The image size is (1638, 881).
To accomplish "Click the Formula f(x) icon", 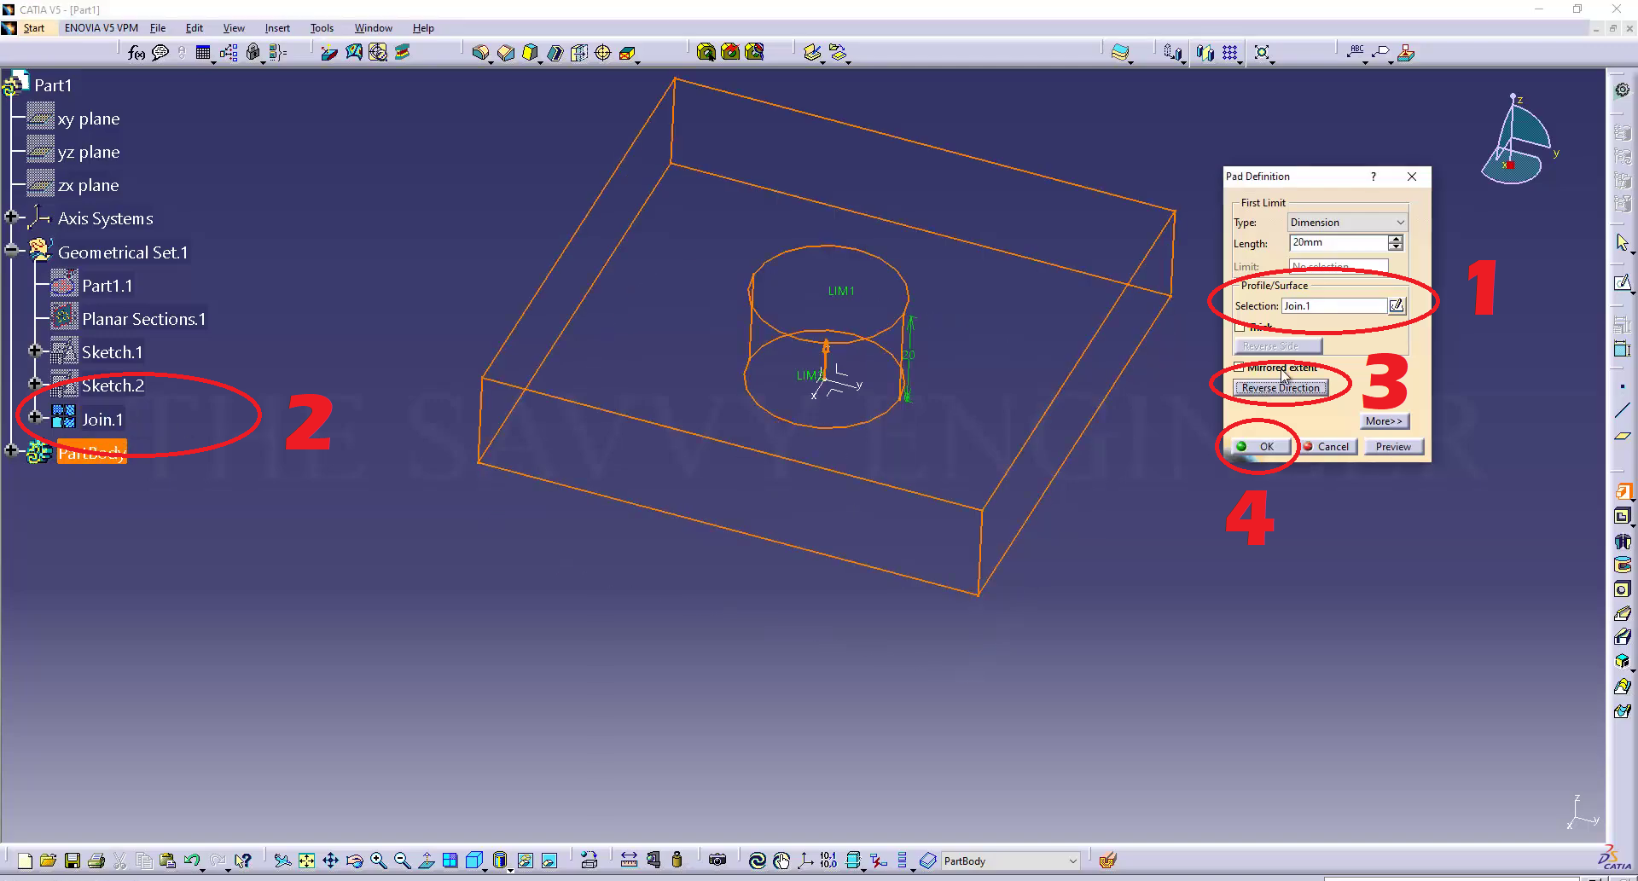I will point(136,53).
